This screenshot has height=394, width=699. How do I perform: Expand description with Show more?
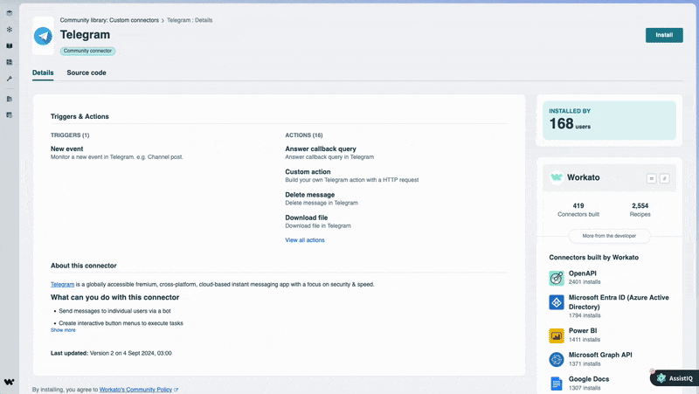point(63,330)
